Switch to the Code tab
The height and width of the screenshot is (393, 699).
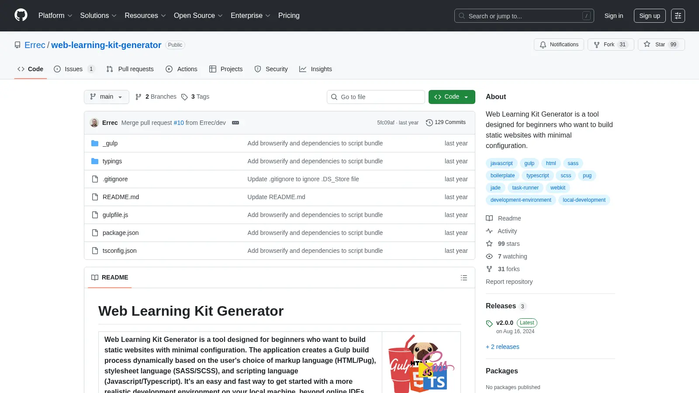point(30,69)
